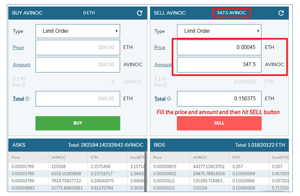Show fee info icon in sell panel
This screenshot has height=196, width=300.
click(x=165, y=85)
